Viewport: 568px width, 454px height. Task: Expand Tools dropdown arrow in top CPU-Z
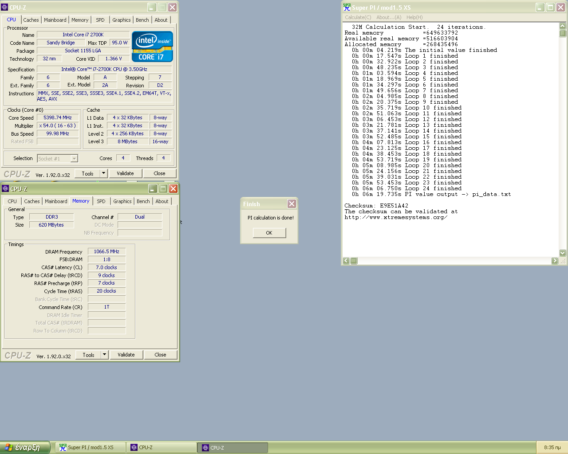pyautogui.click(x=104, y=173)
